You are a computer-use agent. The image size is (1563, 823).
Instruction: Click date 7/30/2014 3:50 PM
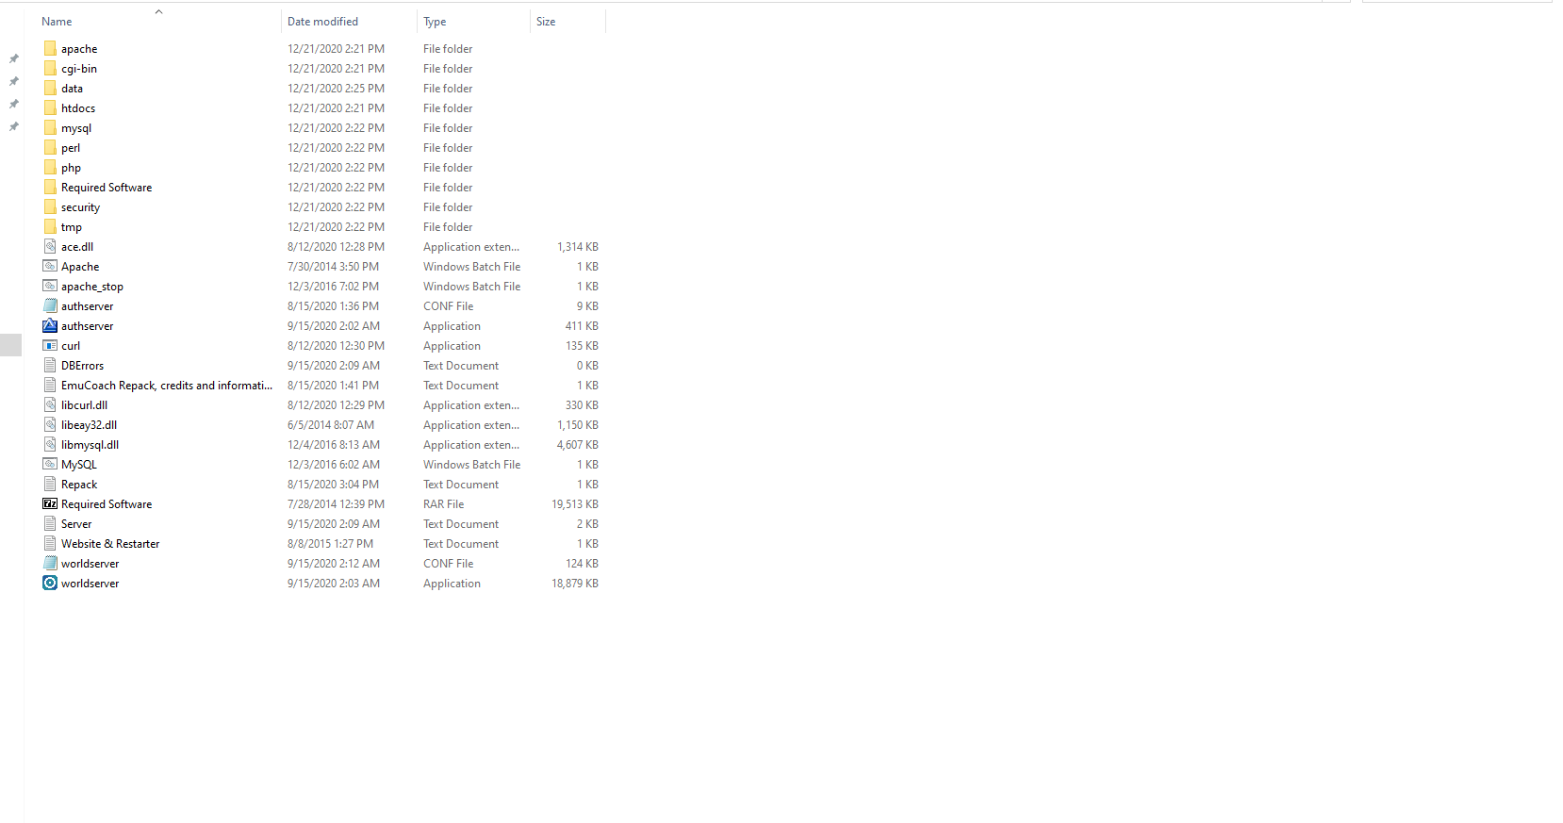[333, 266]
